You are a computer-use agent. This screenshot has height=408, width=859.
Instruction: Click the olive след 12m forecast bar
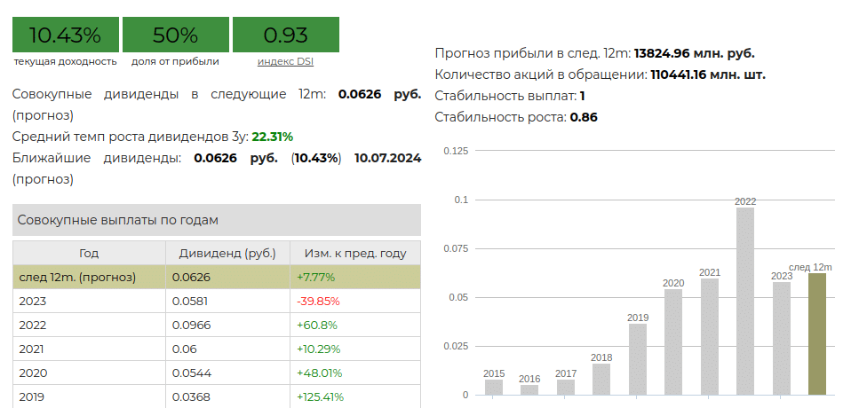point(817,334)
